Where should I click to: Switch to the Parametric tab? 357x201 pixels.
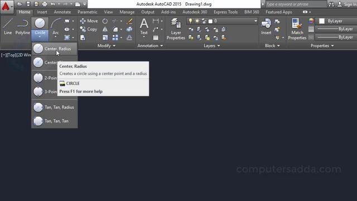(x=88, y=12)
